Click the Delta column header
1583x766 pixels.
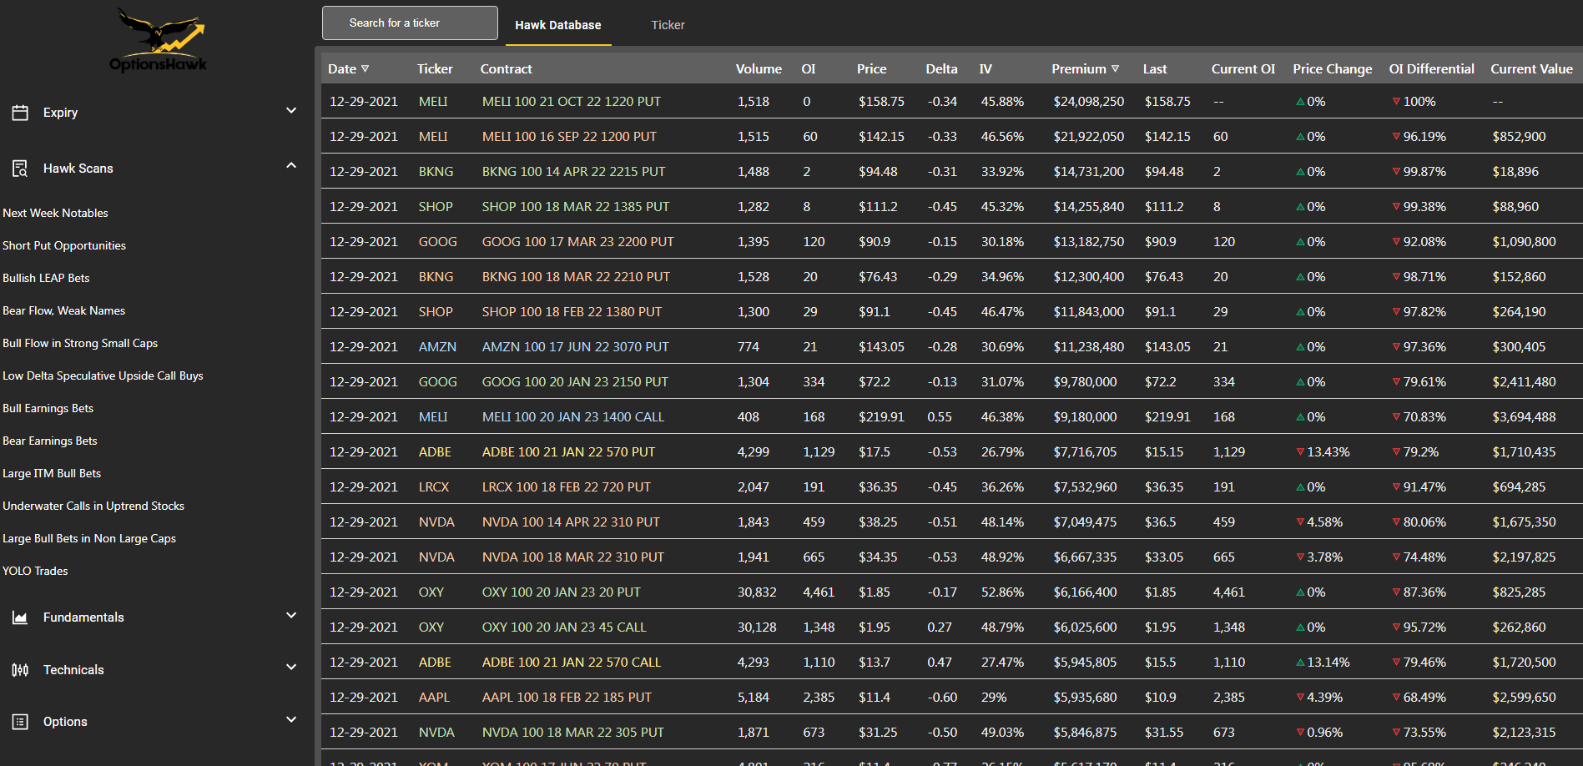[941, 69]
